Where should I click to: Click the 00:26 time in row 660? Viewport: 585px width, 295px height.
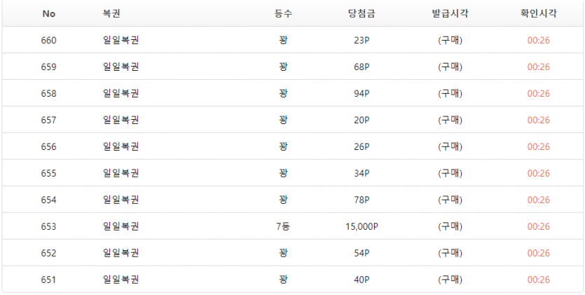point(539,40)
